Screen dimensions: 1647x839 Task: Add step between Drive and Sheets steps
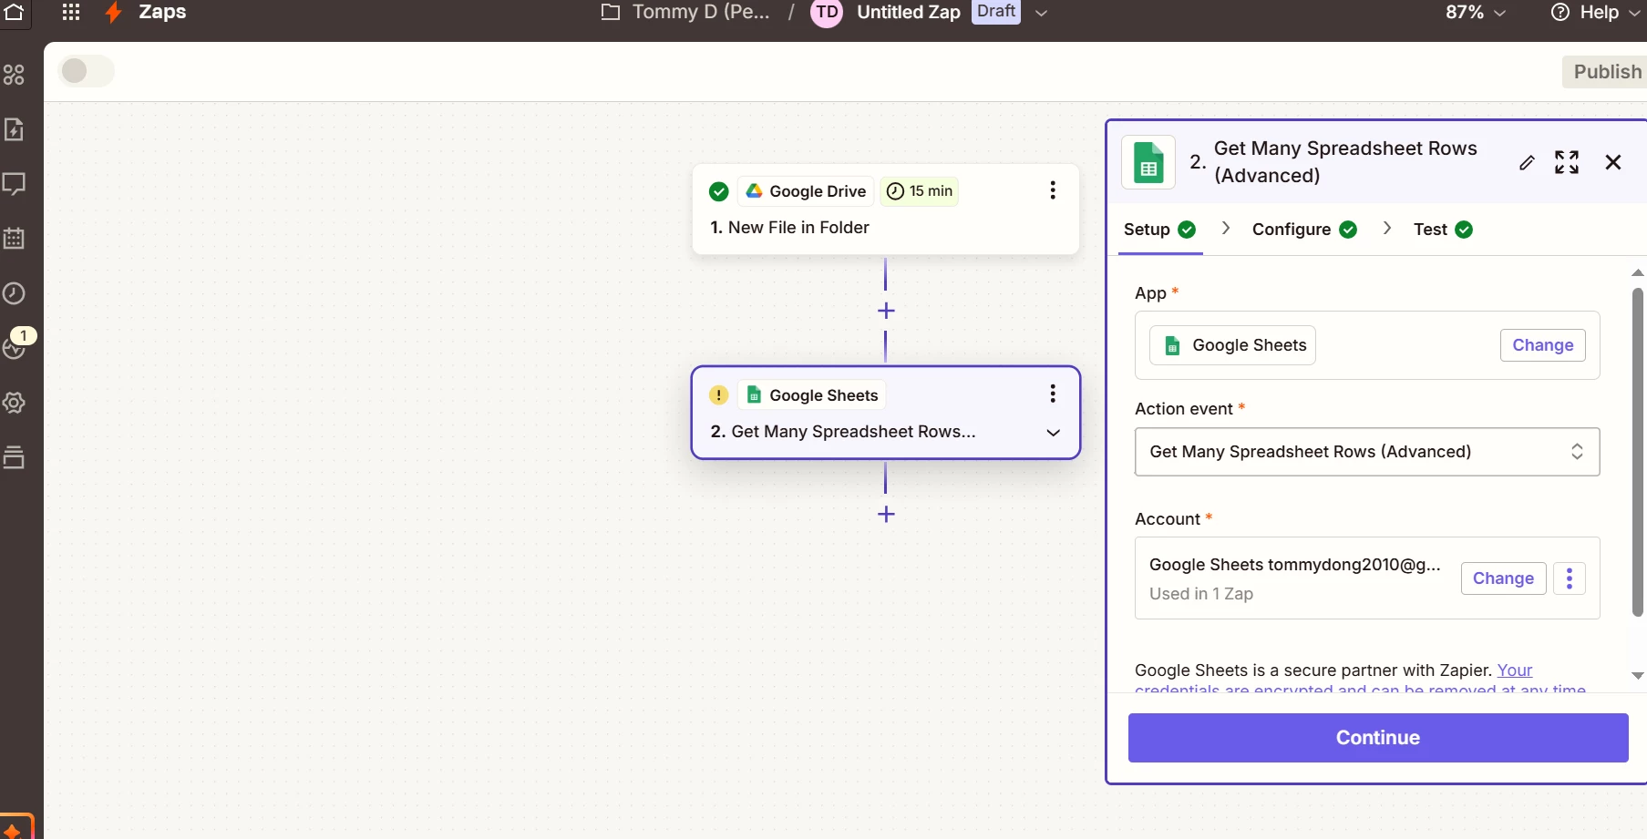[x=886, y=311]
